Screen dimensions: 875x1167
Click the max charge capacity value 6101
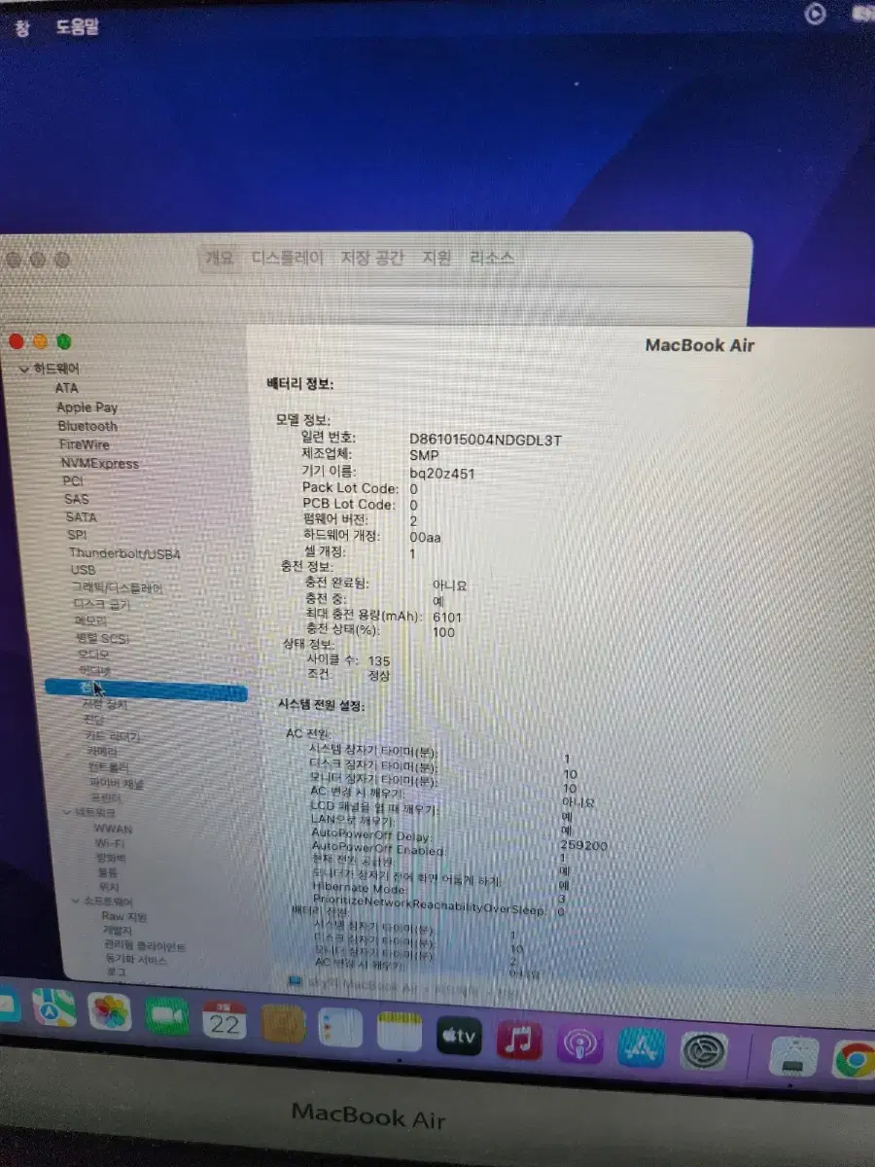(x=447, y=618)
